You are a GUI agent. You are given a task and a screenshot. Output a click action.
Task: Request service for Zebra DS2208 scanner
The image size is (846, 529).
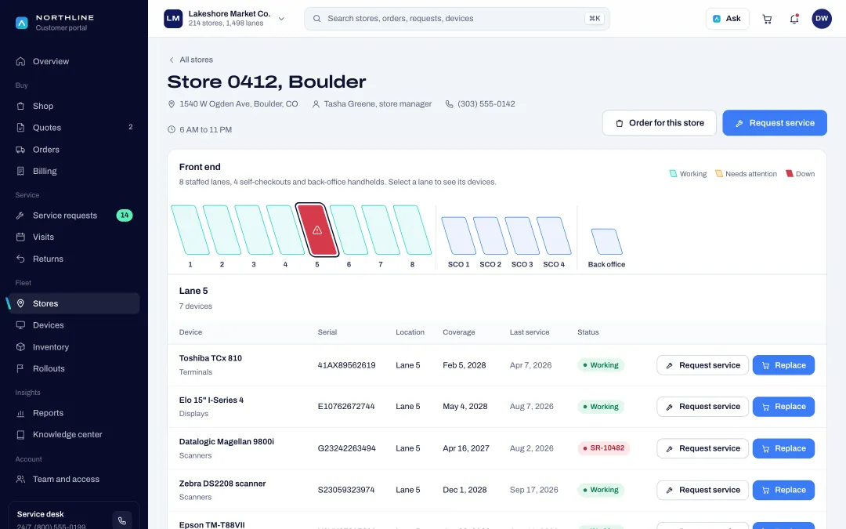coord(703,490)
